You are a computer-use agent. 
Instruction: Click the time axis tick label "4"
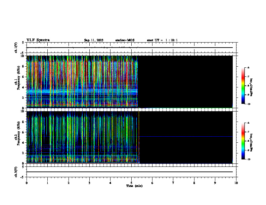point(110,183)
